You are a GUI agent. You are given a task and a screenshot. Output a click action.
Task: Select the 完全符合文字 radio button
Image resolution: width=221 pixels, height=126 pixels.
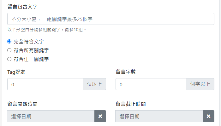[x=9, y=41]
